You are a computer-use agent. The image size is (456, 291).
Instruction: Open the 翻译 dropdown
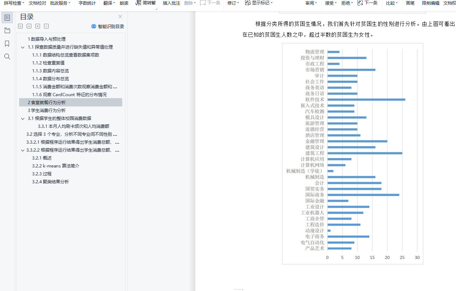(x=109, y=3)
